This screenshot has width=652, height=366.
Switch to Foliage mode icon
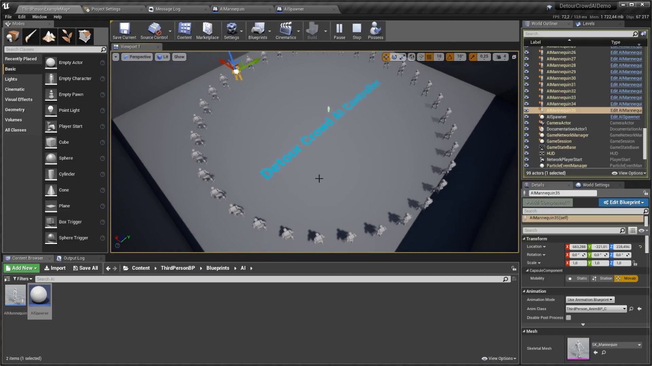67,37
